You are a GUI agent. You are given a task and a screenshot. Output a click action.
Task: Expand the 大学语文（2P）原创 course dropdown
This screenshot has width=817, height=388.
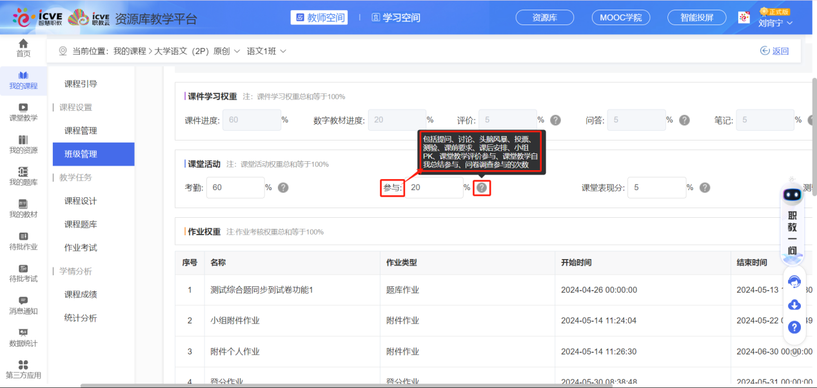pos(196,51)
